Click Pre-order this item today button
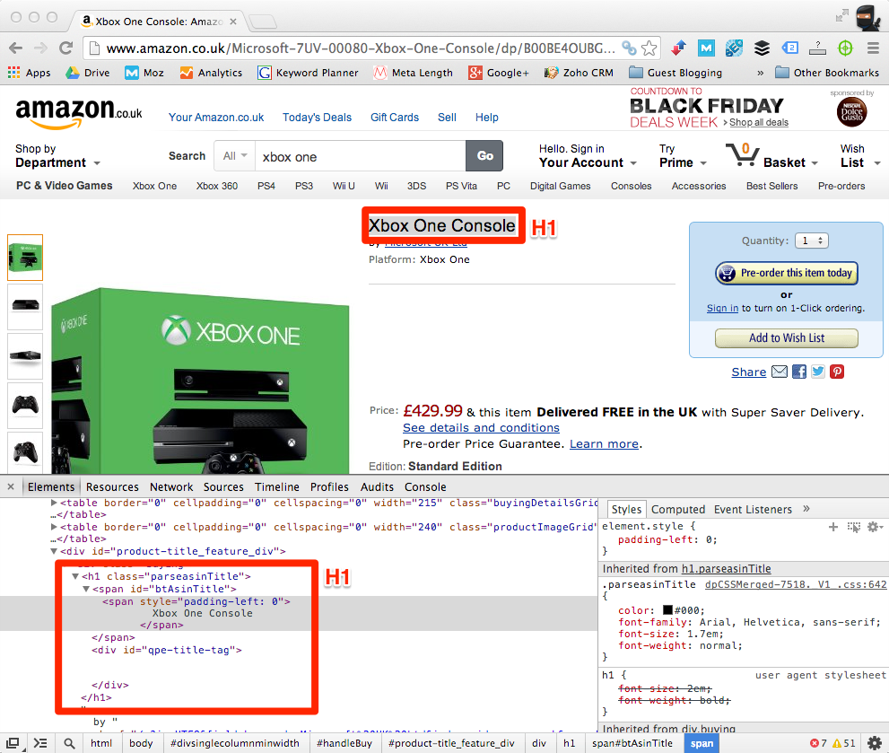Viewport: 889px width, 753px height. click(787, 273)
